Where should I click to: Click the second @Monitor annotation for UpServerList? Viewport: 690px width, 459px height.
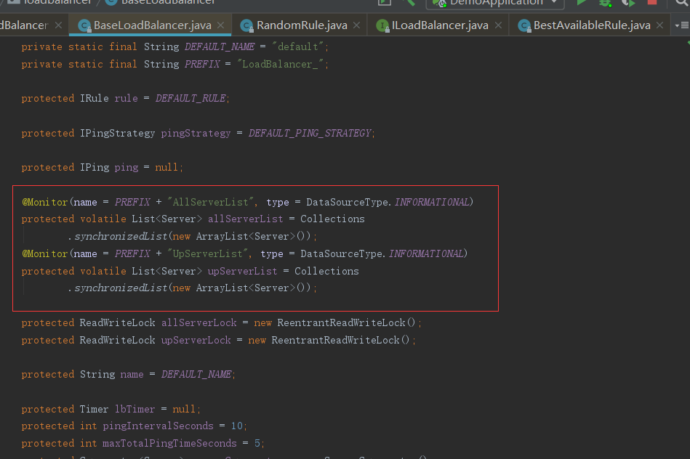click(45, 253)
